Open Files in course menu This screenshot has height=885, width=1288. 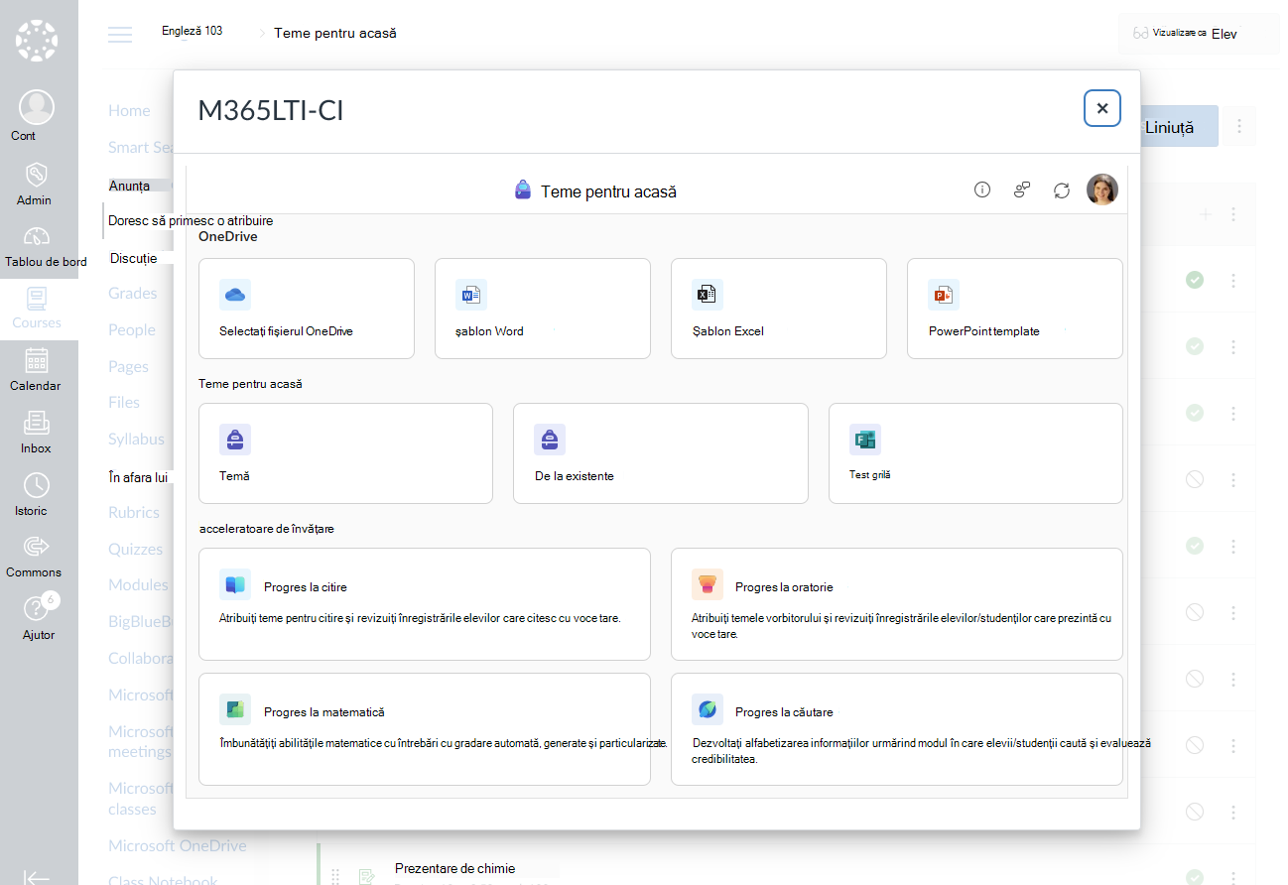pyautogui.click(x=124, y=403)
